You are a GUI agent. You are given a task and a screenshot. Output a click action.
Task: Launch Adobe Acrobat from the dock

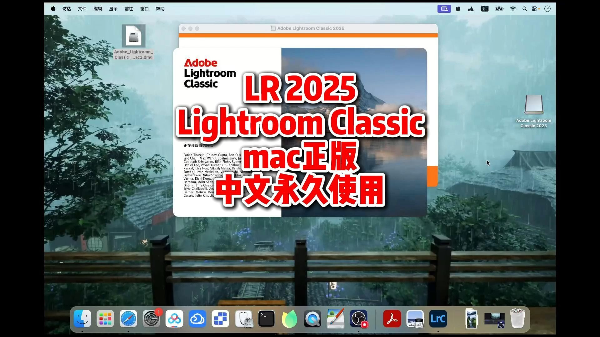(x=392, y=319)
